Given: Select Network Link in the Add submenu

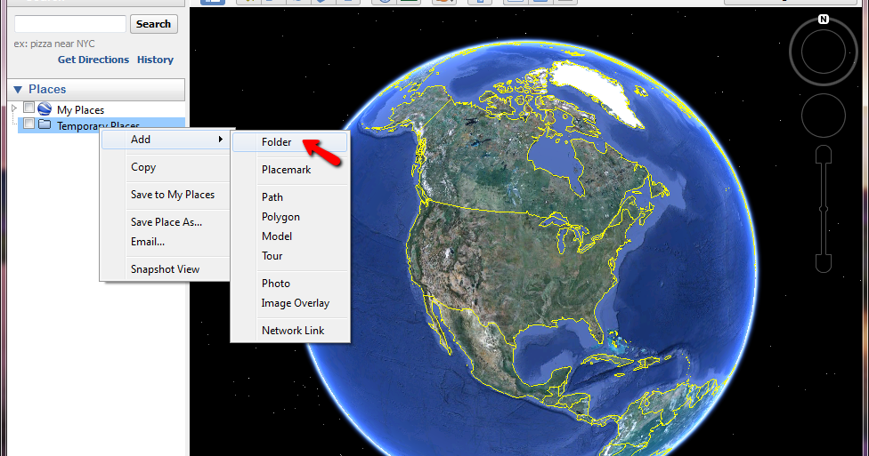Looking at the screenshot, I should point(290,331).
